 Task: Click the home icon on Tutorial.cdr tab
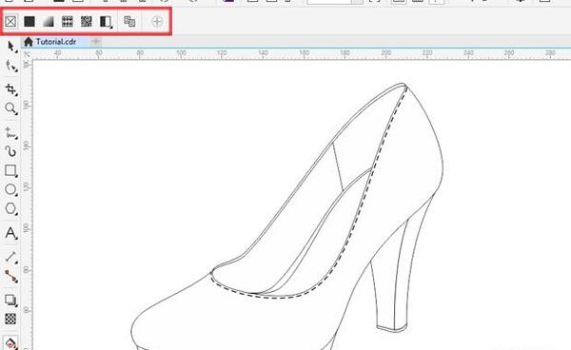pos(29,42)
